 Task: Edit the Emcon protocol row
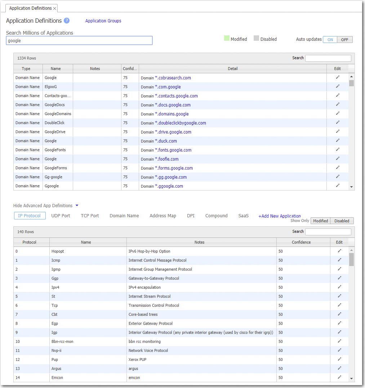tap(339, 377)
